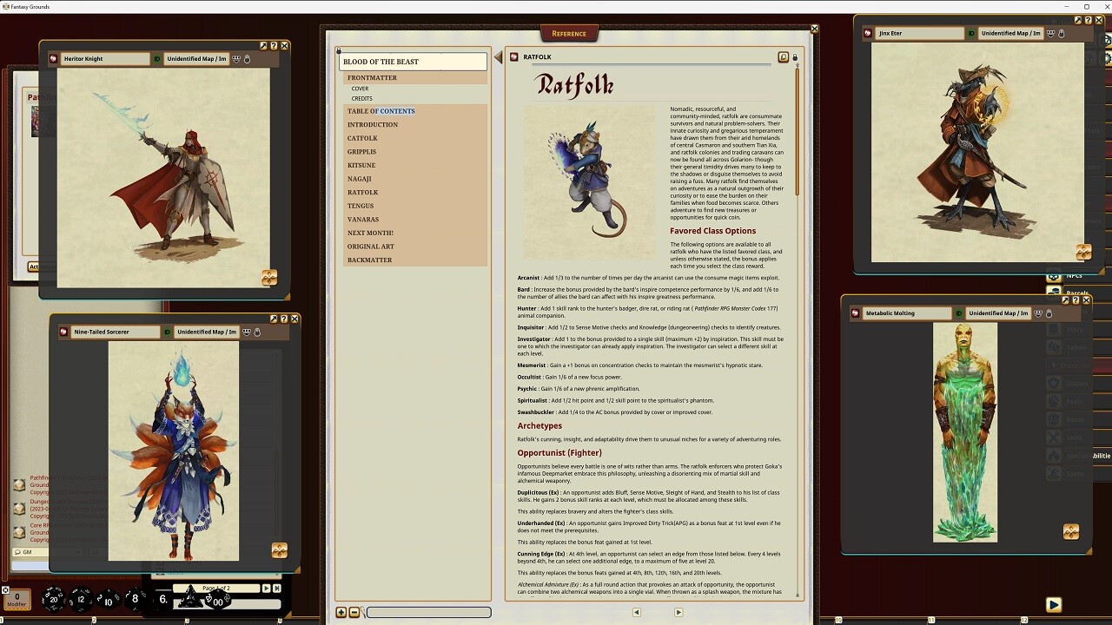Toggle the lock on the Ratfolk reference window
Image resolution: width=1112 pixels, height=625 pixels.
pos(795,57)
